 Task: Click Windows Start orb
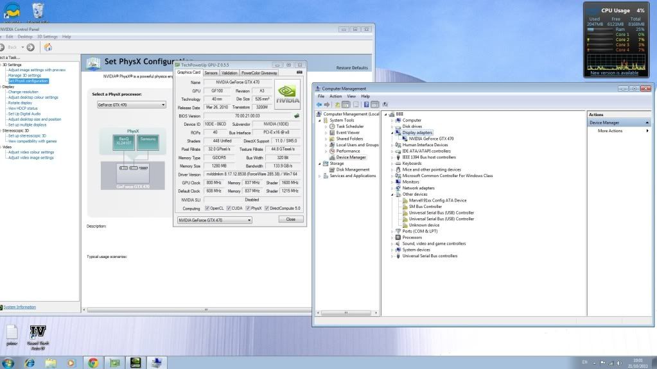point(8,363)
